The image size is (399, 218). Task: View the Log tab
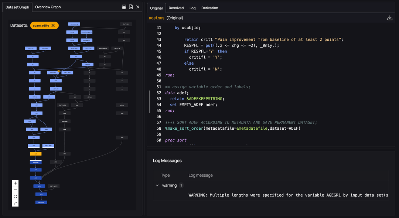point(192,8)
